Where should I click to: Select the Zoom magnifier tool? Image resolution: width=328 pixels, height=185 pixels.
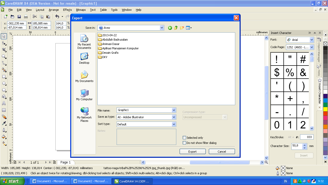[x=4, y=56]
